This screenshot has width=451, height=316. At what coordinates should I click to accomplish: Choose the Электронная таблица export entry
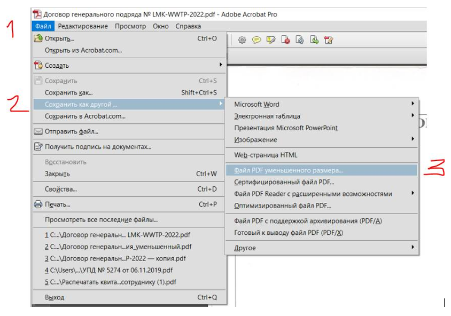tap(322, 116)
